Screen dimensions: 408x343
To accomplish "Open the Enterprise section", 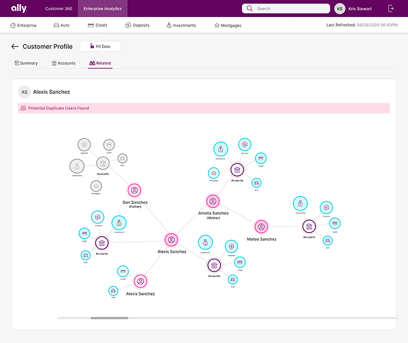I will click(x=23, y=25).
